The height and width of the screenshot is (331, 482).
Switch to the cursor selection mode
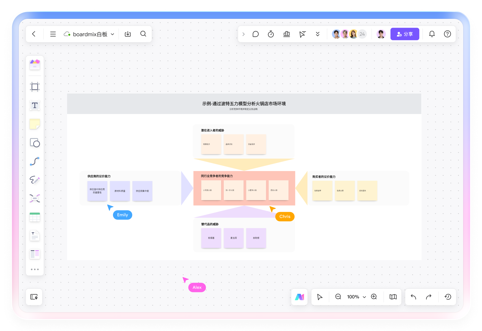tap(320, 297)
